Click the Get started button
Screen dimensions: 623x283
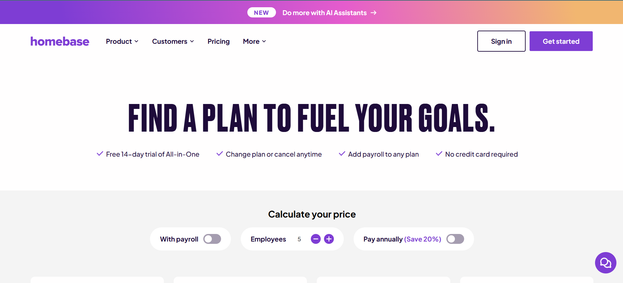coord(561,41)
